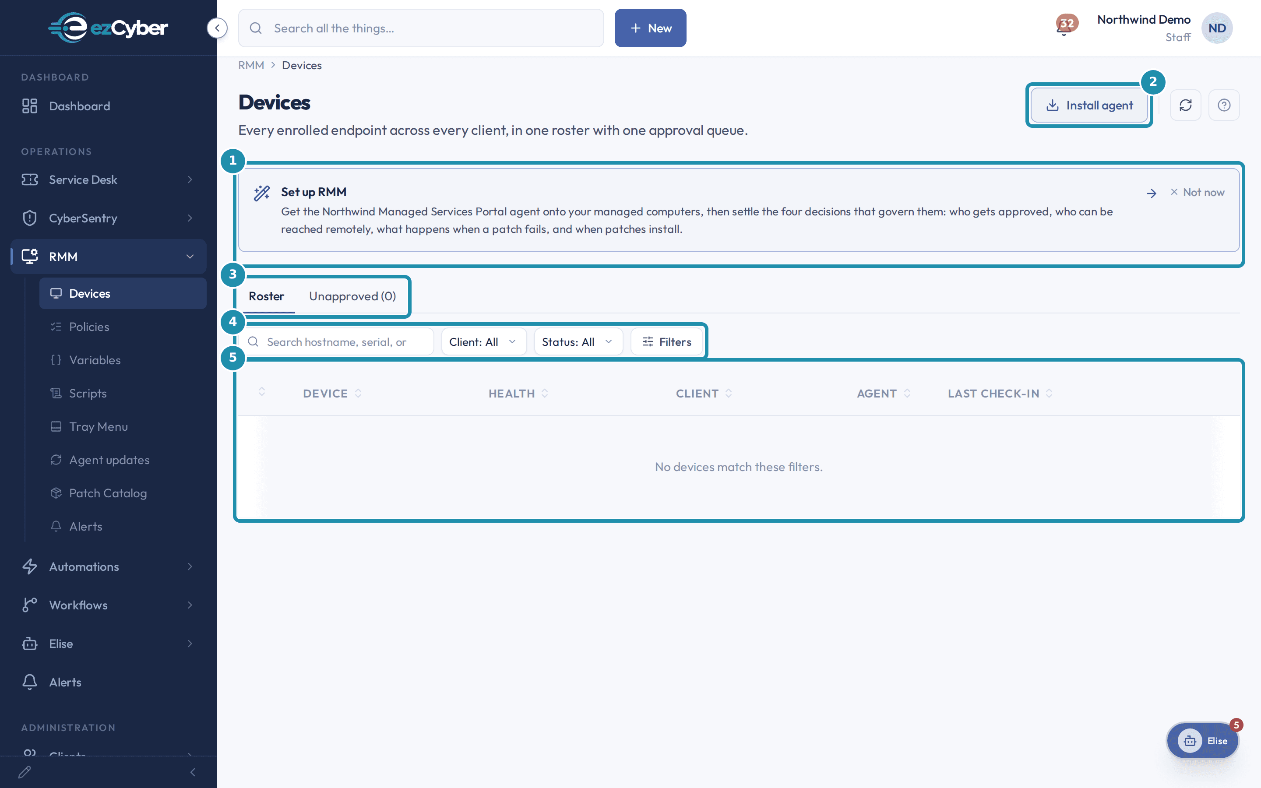Image resolution: width=1261 pixels, height=788 pixels.
Task: Expand the CyberSentry section
Action: [109, 218]
